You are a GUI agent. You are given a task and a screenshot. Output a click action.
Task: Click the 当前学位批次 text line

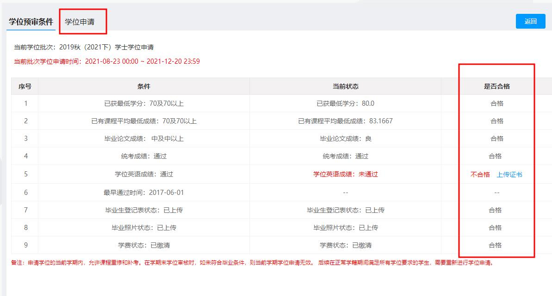pos(84,47)
